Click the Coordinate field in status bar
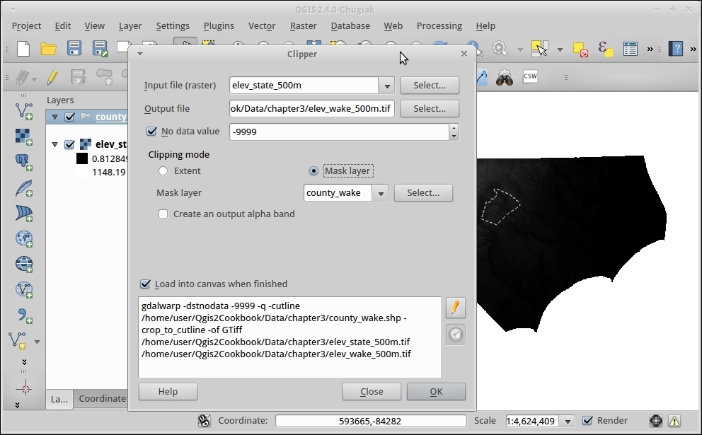 371,421
